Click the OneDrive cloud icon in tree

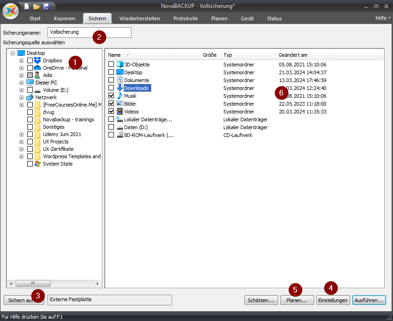tap(37, 68)
